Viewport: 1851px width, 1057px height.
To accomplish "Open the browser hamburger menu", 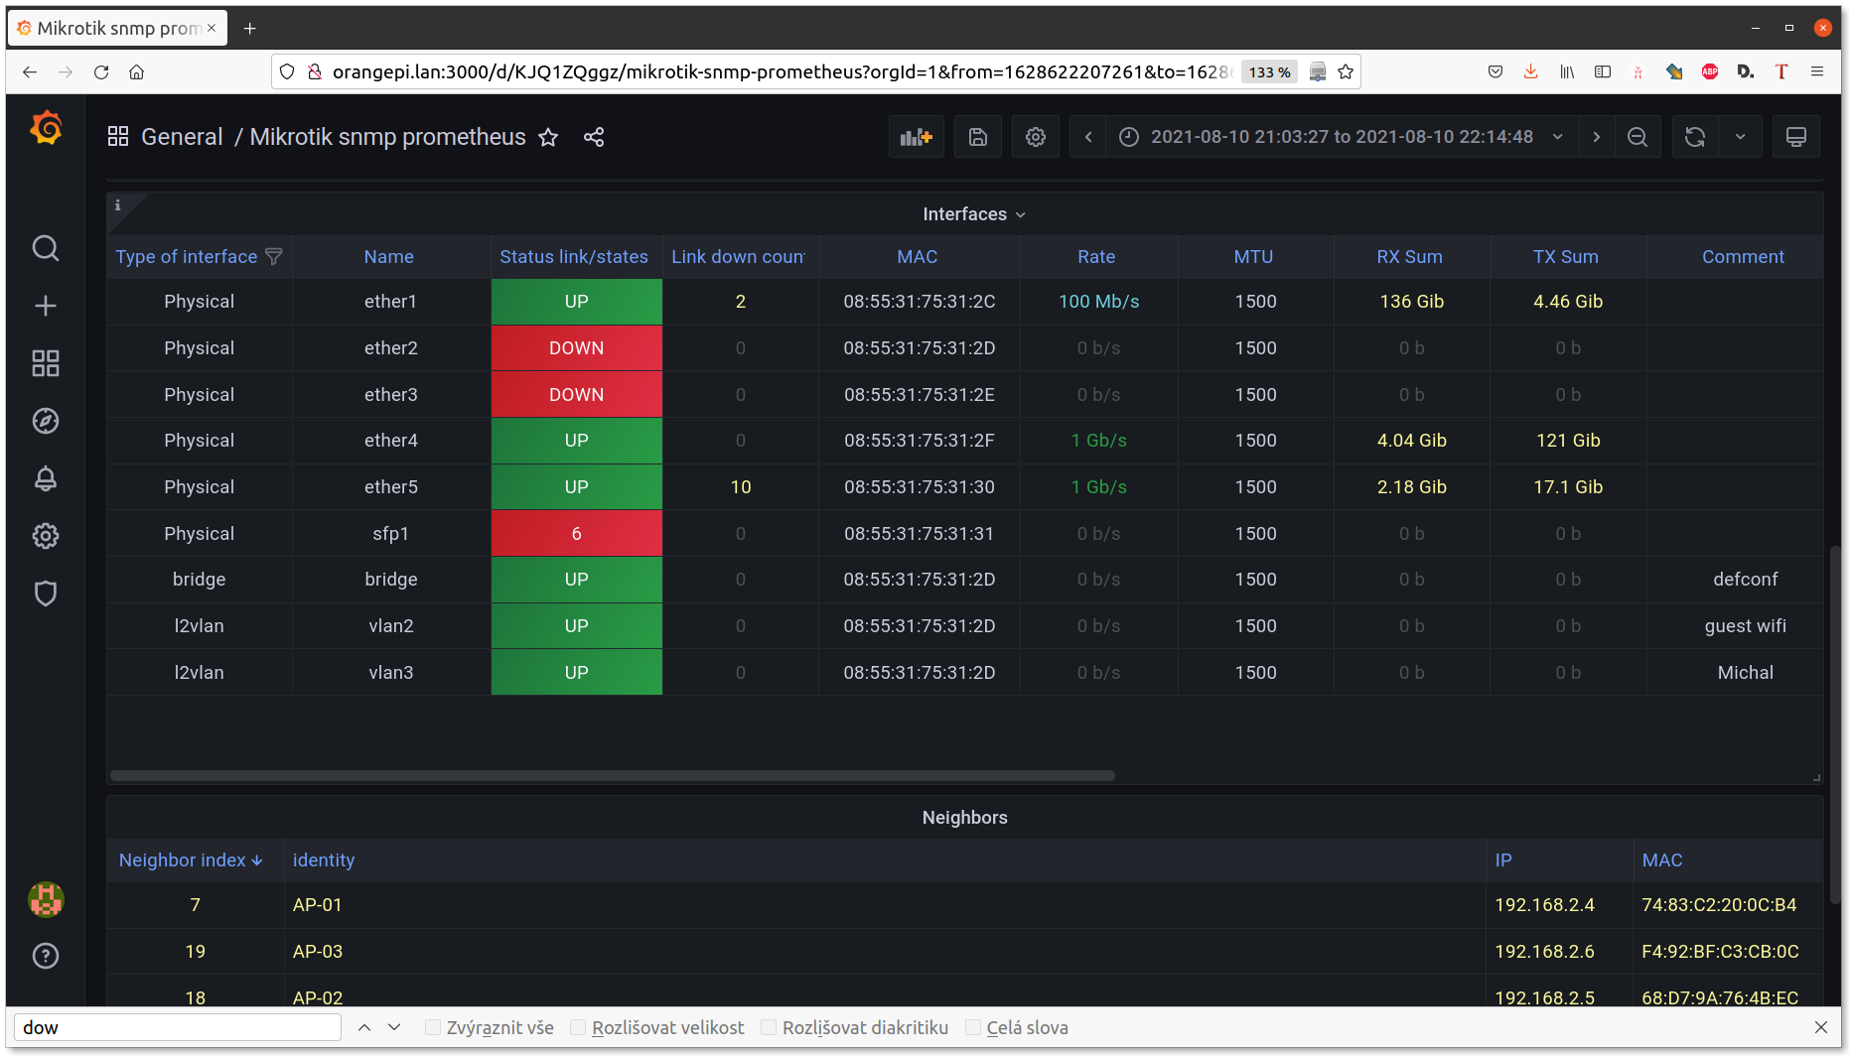I will pos(1817,71).
